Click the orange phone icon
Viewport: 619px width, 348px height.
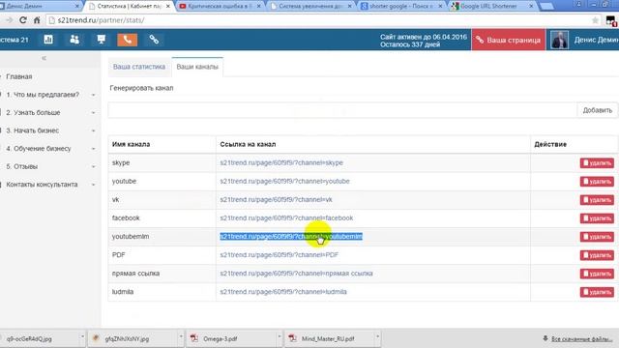pos(127,40)
